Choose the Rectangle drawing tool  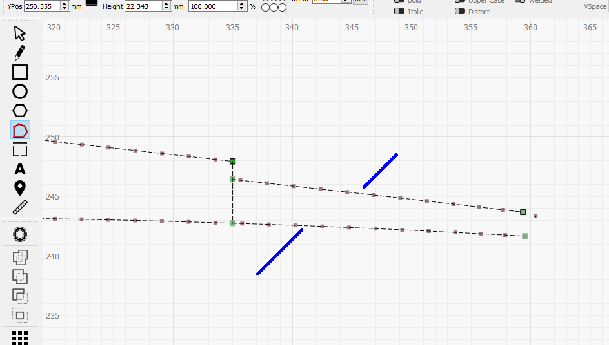tap(20, 72)
